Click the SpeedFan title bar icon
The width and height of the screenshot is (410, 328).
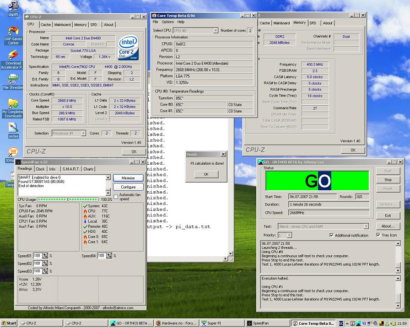coord(18,162)
